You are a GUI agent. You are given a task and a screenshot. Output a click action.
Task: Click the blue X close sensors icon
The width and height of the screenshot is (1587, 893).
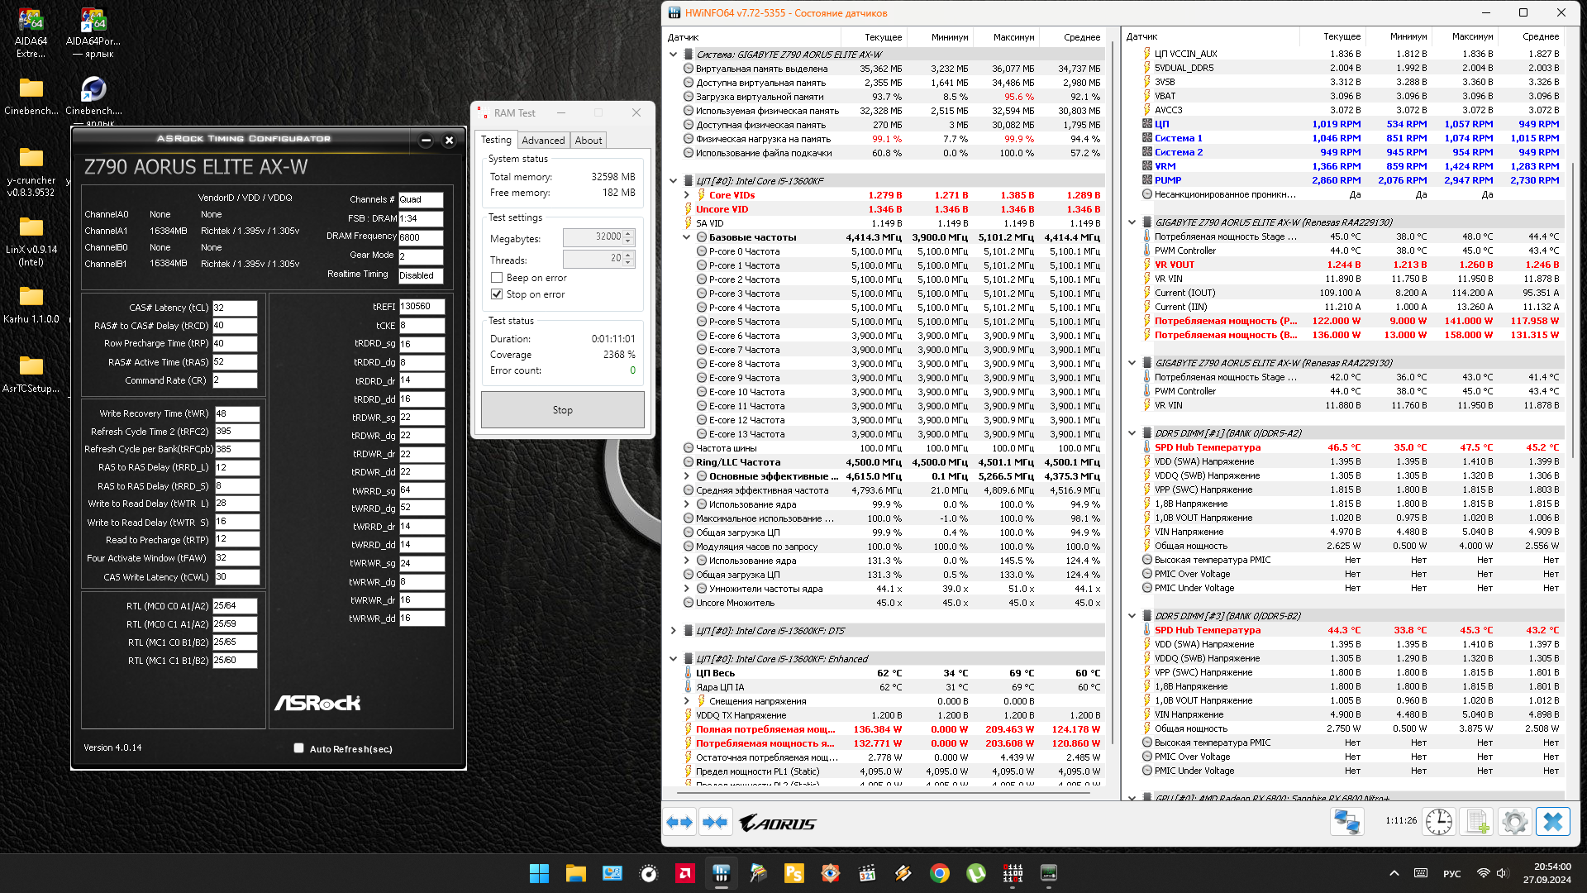[1552, 822]
